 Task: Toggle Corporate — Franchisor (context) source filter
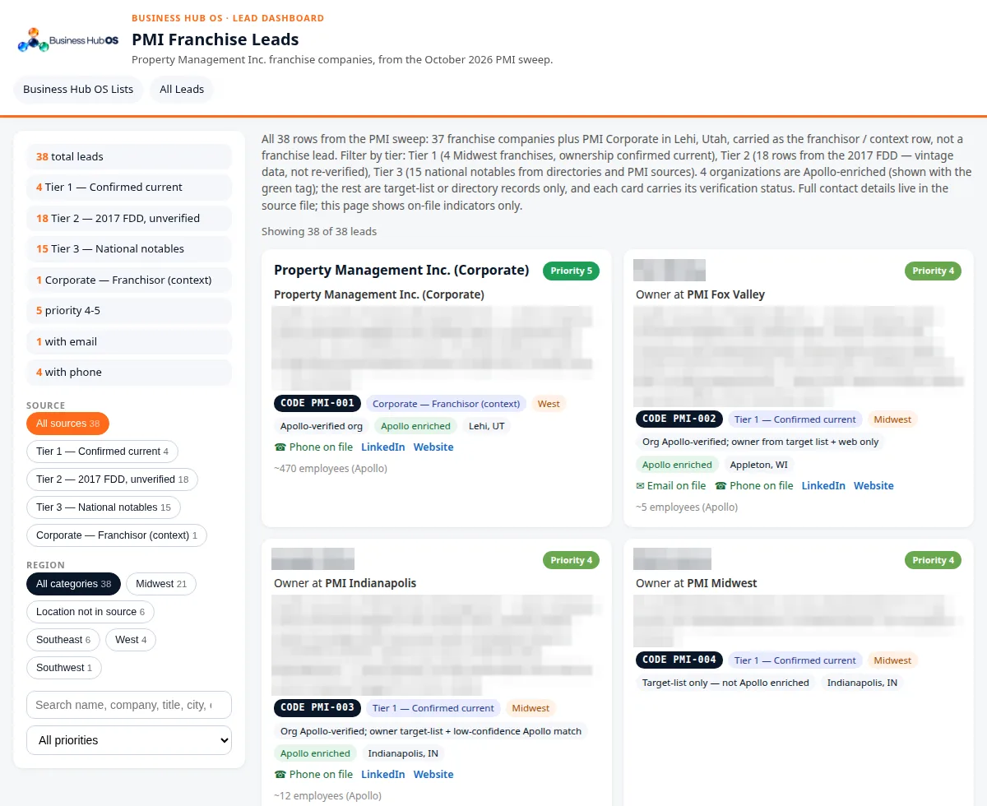[117, 535]
